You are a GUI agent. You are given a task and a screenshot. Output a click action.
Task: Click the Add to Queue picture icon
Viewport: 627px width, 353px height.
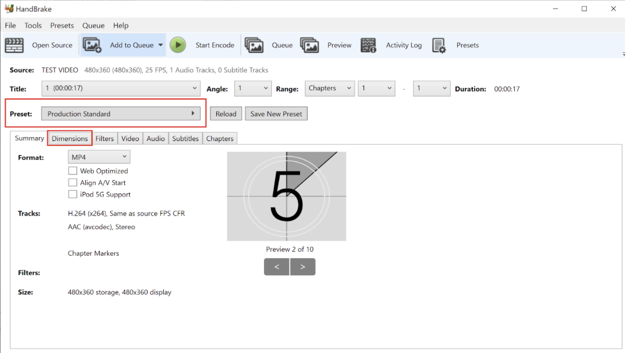[x=92, y=45]
